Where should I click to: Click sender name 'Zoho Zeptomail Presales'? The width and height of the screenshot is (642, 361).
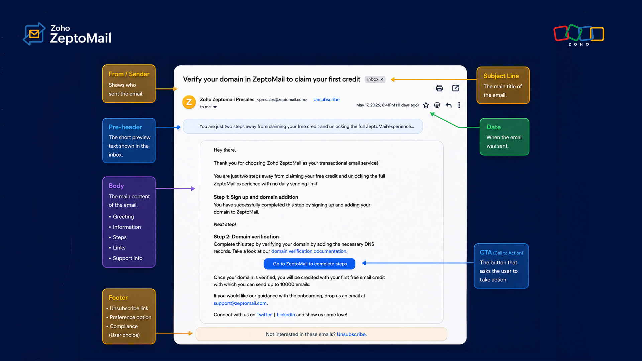point(227,100)
